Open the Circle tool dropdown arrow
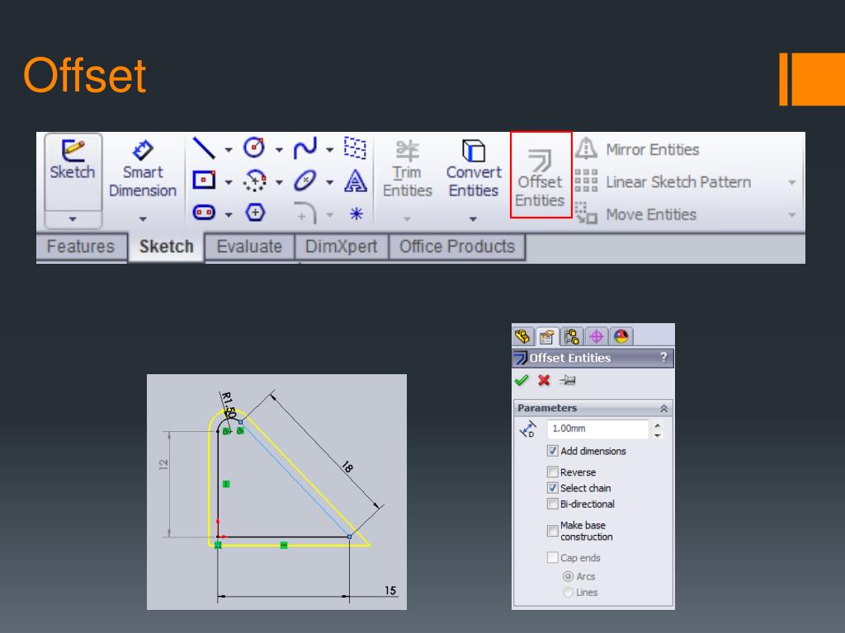Image resolution: width=845 pixels, height=633 pixels. point(279,150)
